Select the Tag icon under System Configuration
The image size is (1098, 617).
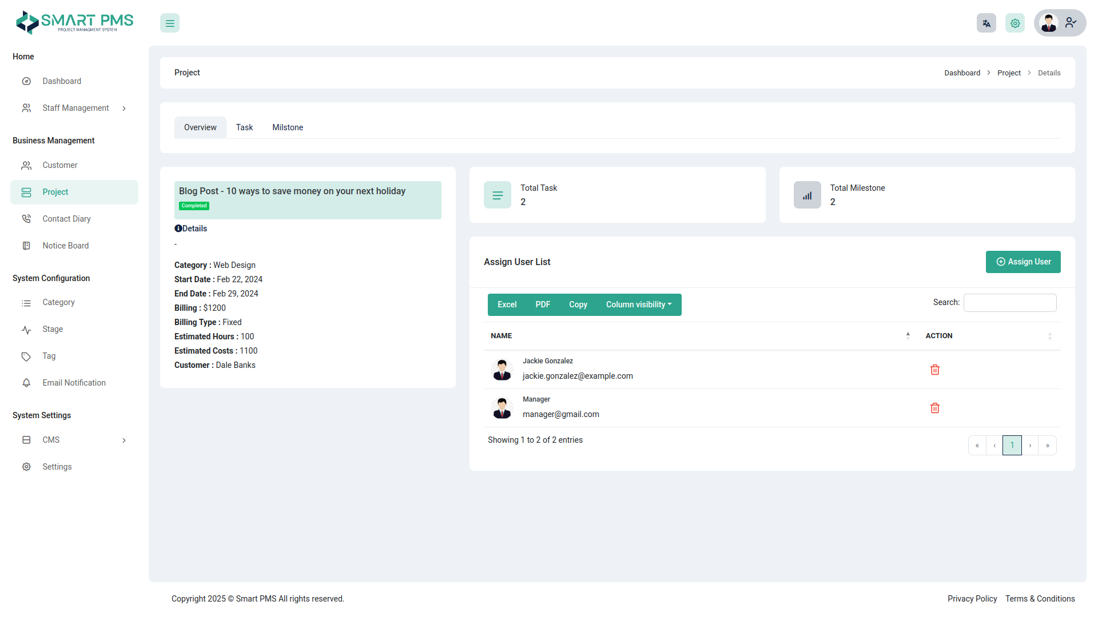pos(26,356)
